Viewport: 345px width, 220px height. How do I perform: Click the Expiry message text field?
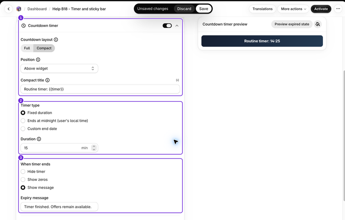click(59, 207)
